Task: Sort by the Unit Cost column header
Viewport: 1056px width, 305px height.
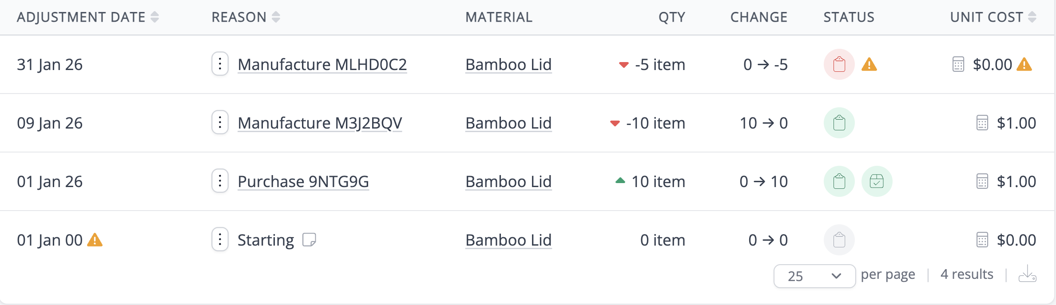Action: click(x=993, y=17)
